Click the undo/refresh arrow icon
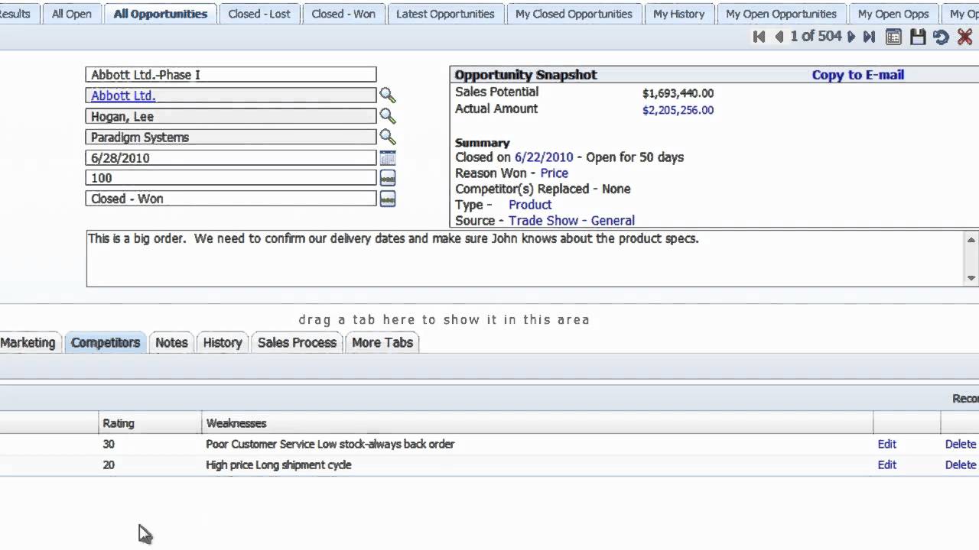The width and height of the screenshot is (979, 550). pyautogui.click(x=942, y=37)
